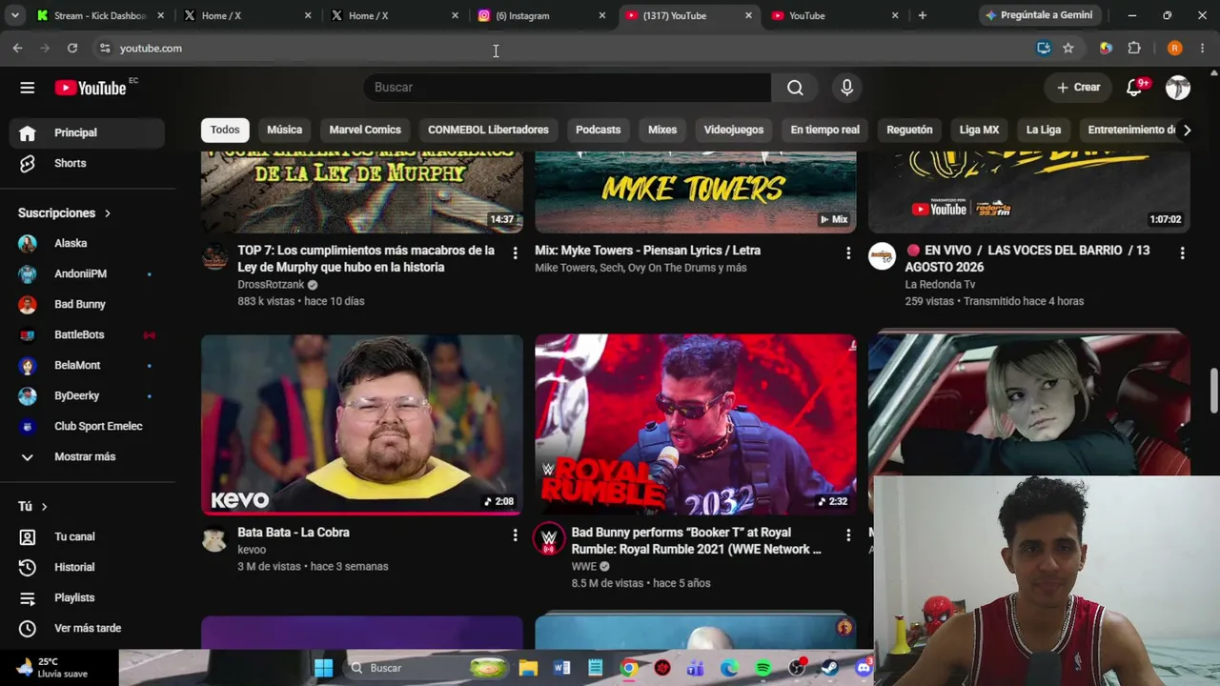Viewport: 1220px width, 686px height.
Task: Open Steam from the taskbar
Action: click(x=829, y=668)
